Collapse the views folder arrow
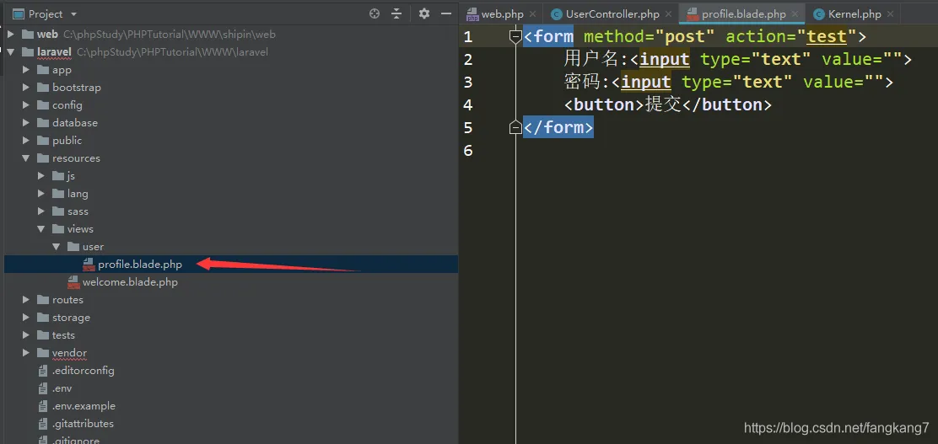Viewport: 938px width, 444px height. [40, 229]
